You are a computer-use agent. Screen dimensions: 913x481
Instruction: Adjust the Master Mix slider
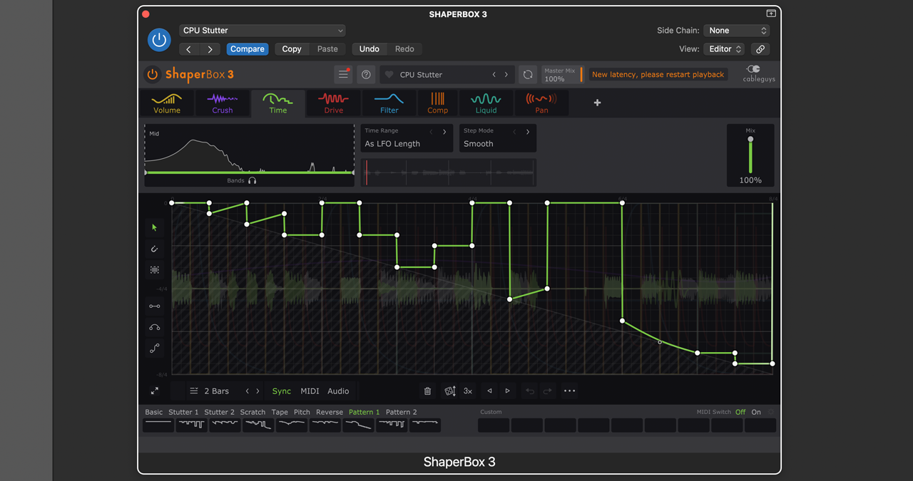tap(561, 74)
